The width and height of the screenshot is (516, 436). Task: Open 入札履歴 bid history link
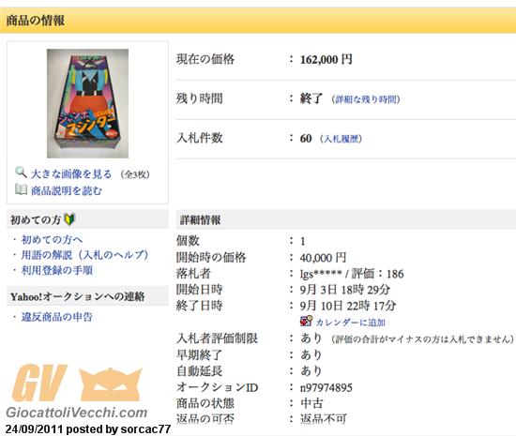[x=341, y=139]
